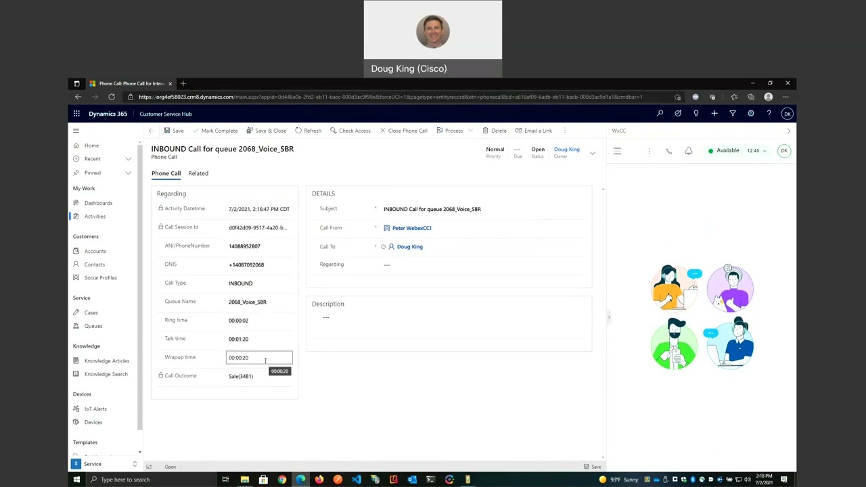
Task: Open the Dynamics 365 app launcher waffle
Action: 76,114
